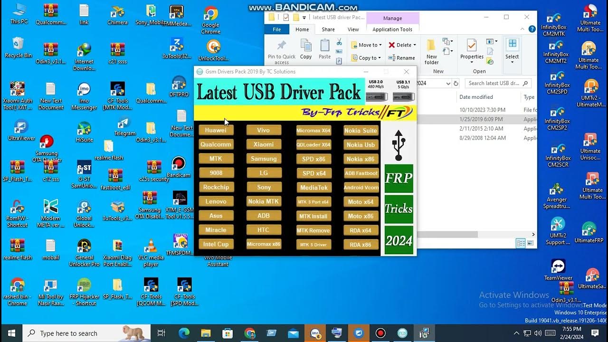Click the Rename button in Explorer ribbon
Image resolution: width=608 pixels, height=342 pixels.
point(402,58)
